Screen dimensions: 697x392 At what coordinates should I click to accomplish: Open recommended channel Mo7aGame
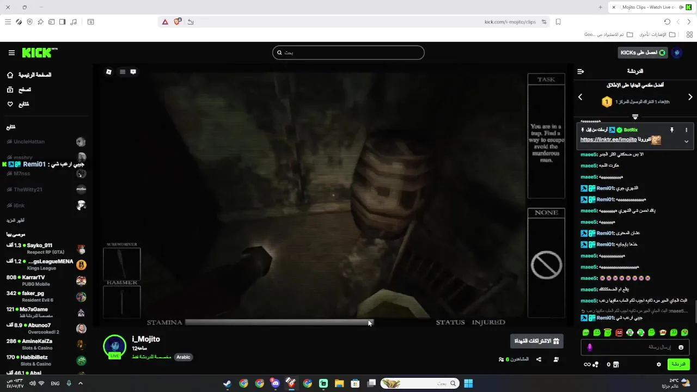pyautogui.click(x=46, y=313)
